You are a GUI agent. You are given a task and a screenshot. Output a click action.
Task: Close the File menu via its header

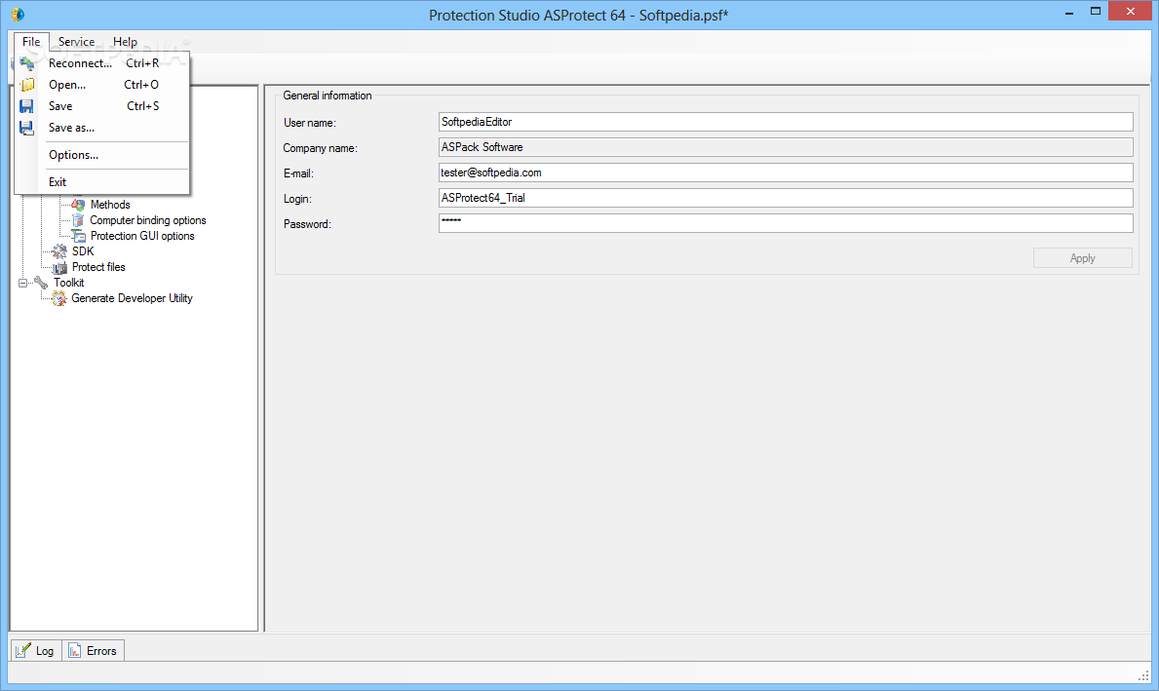[31, 42]
